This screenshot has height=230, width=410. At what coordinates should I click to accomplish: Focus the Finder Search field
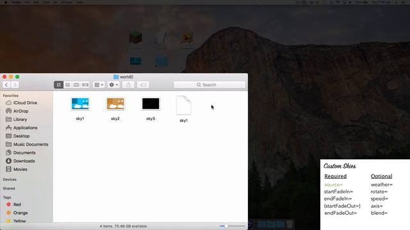[209, 85]
